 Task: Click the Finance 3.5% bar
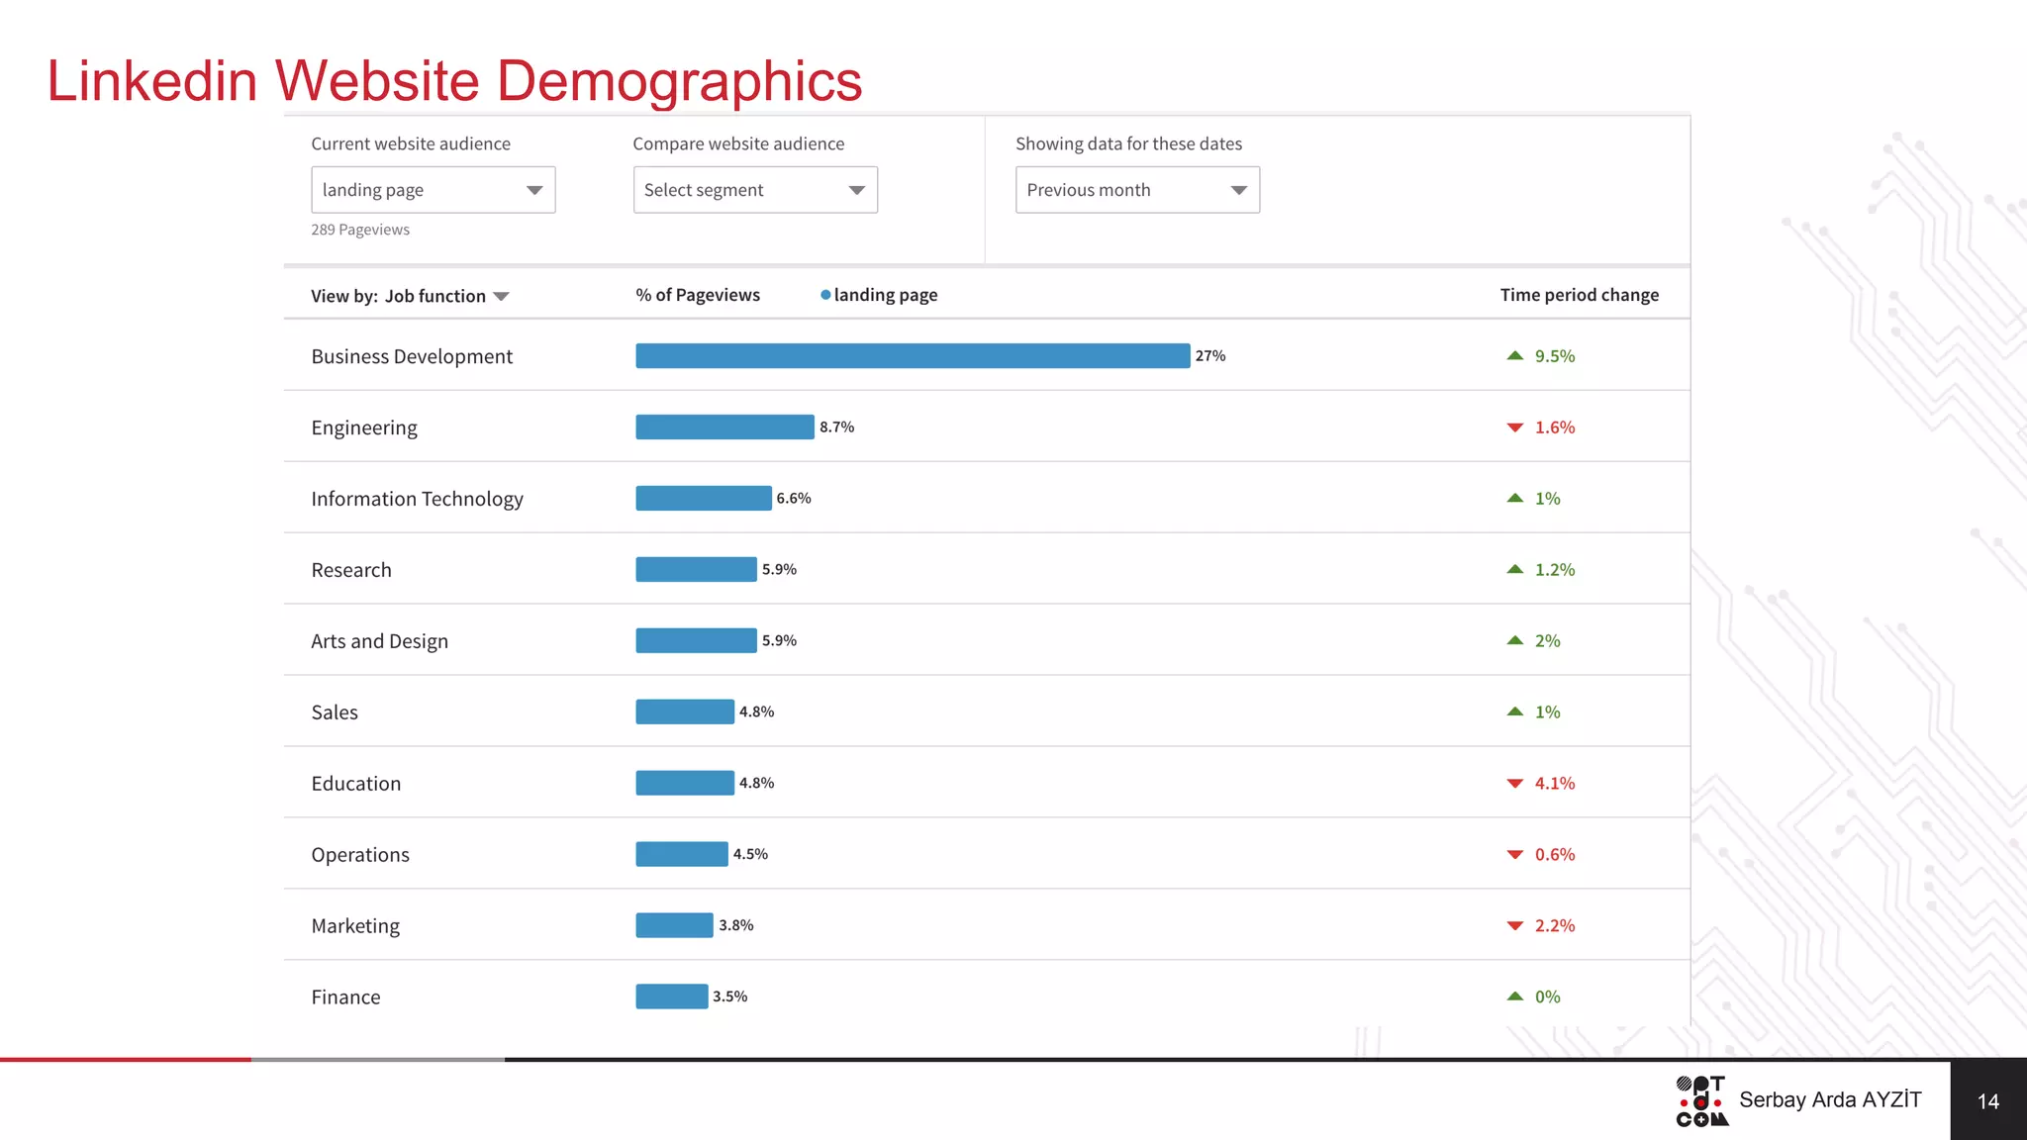click(x=671, y=997)
